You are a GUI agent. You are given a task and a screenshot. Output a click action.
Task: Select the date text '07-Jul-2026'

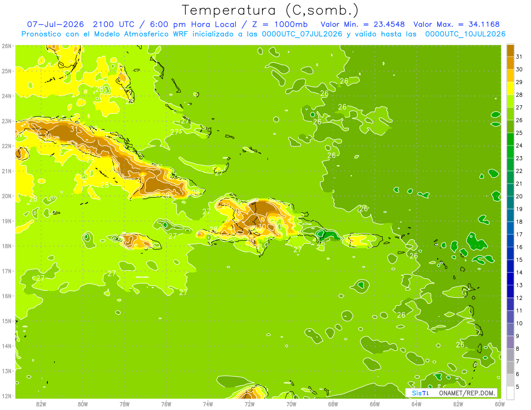click(56, 24)
